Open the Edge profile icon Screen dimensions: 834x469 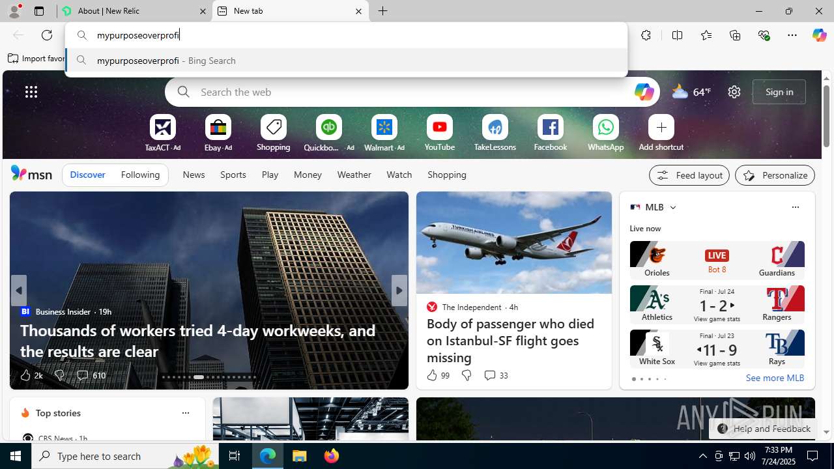tap(14, 11)
